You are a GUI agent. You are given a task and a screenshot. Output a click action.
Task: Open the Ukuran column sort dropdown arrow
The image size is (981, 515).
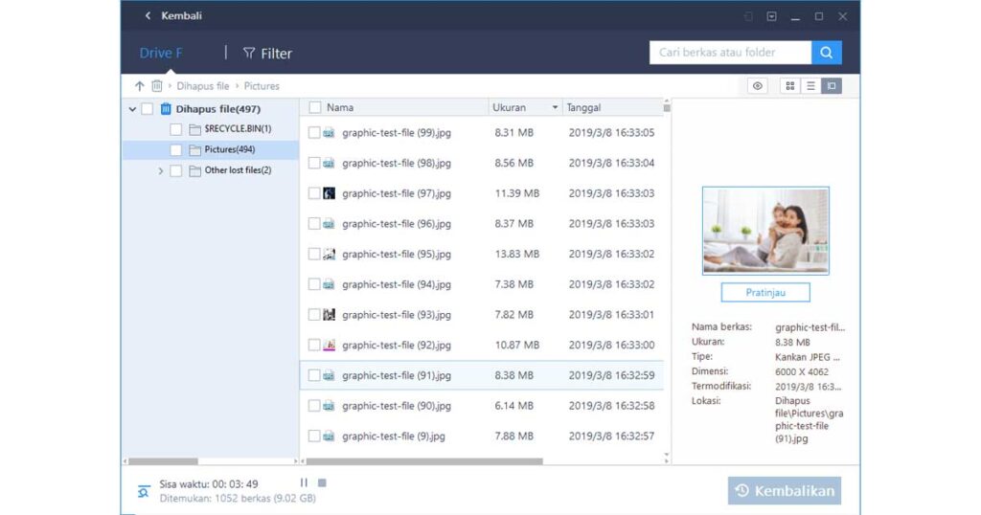tap(555, 108)
